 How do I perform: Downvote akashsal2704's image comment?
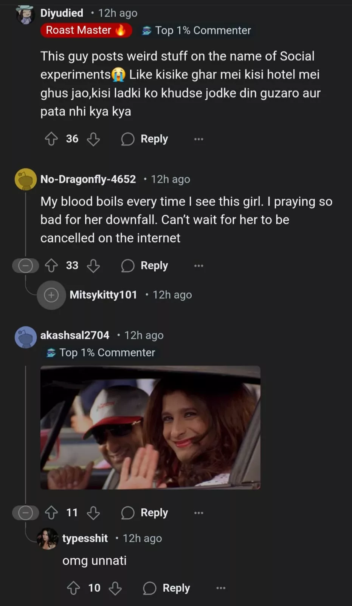click(x=93, y=513)
